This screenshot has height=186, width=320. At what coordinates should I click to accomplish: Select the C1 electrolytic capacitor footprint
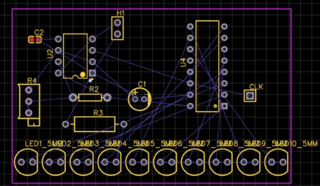140,99
